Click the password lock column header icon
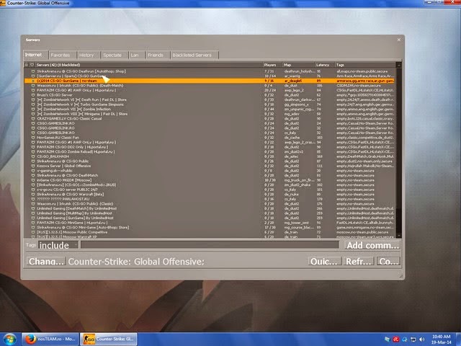The width and height of the screenshot is (461, 346). [x=27, y=65]
